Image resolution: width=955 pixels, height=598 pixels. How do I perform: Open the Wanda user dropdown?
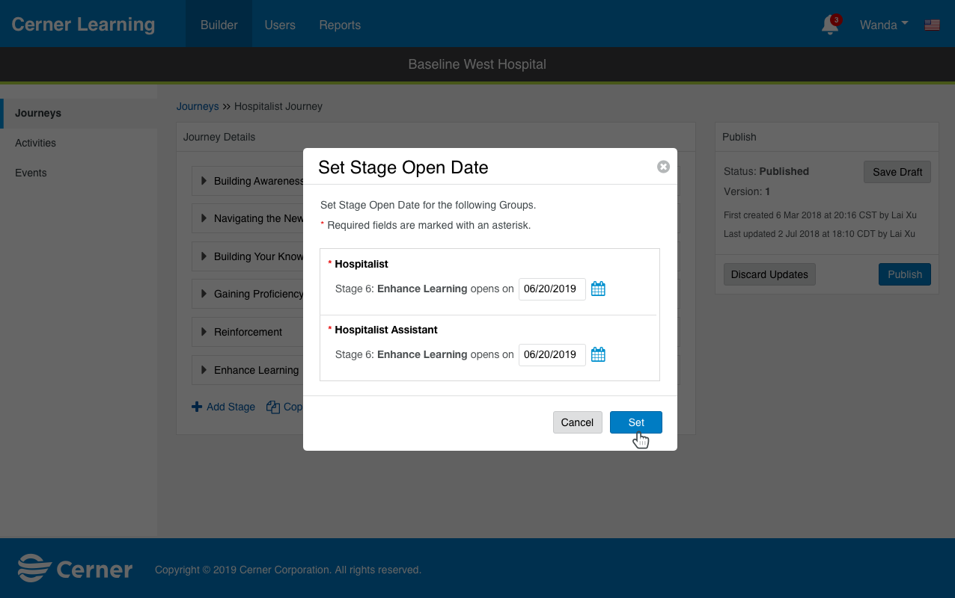tap(884, 25)
